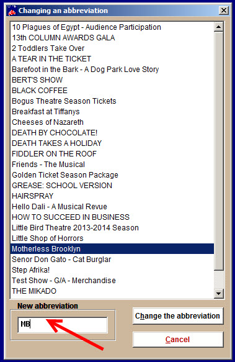The height and width of the screenshot is (362, 235).
Task: Choose Little Shop of Horrors entry
Action: pos(112,238)
